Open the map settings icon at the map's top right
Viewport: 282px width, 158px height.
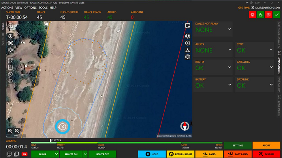click(188, 26)
